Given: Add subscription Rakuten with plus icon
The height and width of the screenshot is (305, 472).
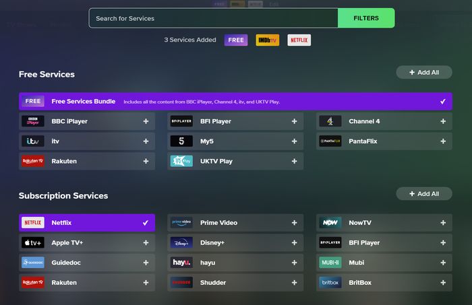Looking at the screenshot, I should pyautogui.click(x=146, y=283).
